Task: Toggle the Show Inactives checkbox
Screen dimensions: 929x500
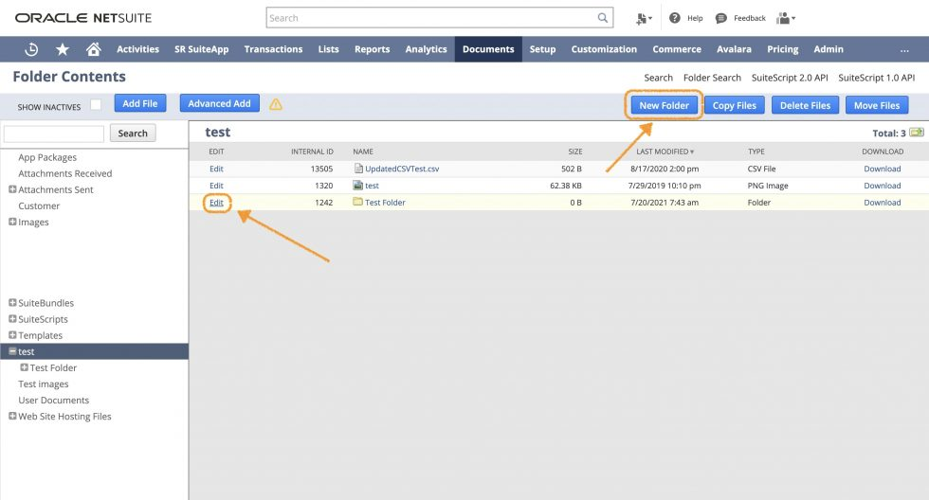Action: pos(96,105)
